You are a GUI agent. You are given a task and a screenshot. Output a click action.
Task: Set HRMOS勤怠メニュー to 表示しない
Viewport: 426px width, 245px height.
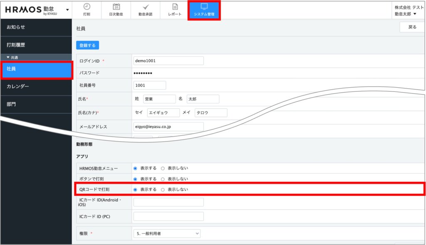click(163, 168)
